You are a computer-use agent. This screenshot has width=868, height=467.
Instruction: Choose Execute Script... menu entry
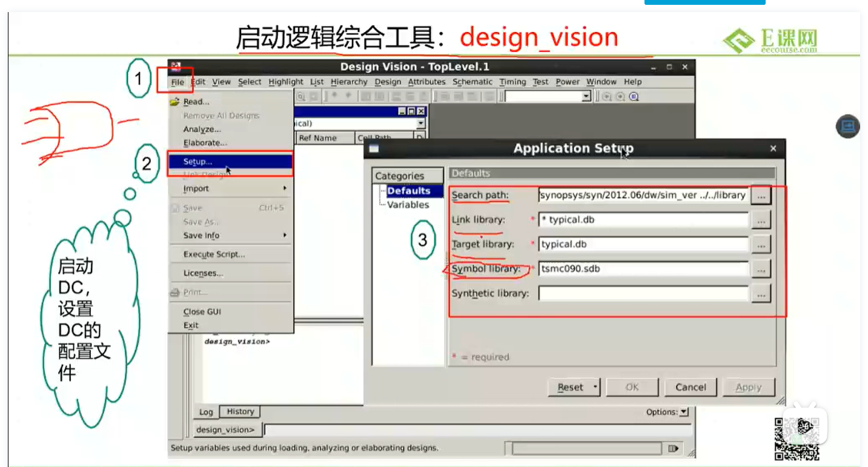coord(230,254)
